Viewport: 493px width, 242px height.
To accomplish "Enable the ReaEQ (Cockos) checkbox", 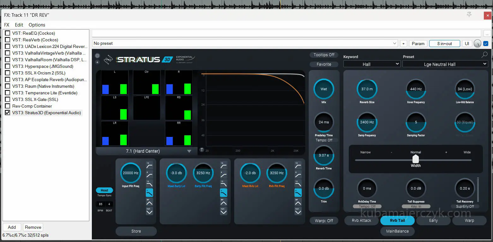I will 8,33.
